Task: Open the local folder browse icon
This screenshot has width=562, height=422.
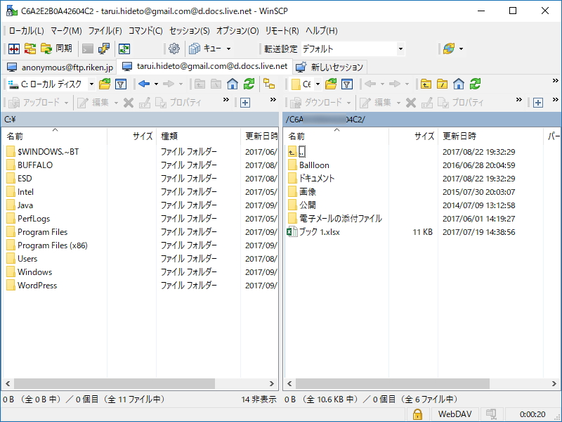Action: [105, 84]
